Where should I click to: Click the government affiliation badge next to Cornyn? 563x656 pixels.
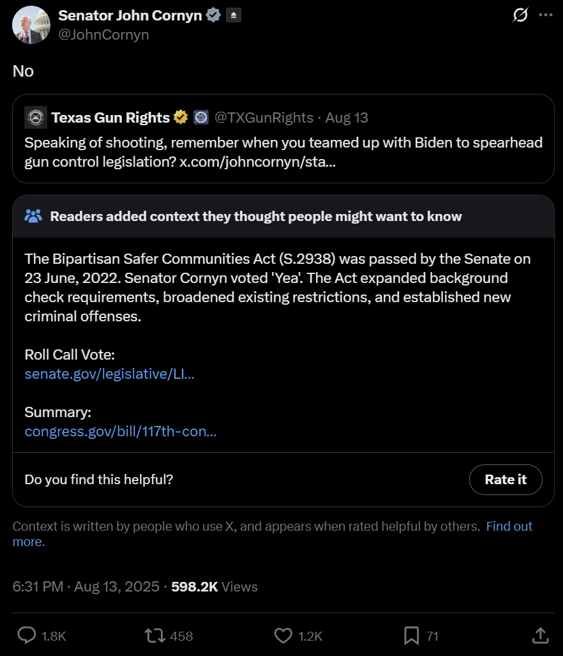point(234,15)
